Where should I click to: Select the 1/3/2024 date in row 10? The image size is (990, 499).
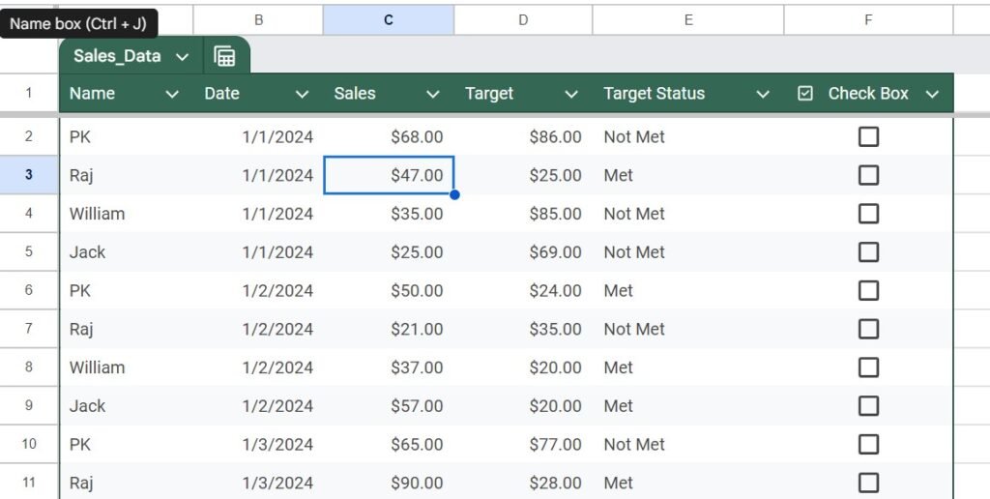[258, 444]
